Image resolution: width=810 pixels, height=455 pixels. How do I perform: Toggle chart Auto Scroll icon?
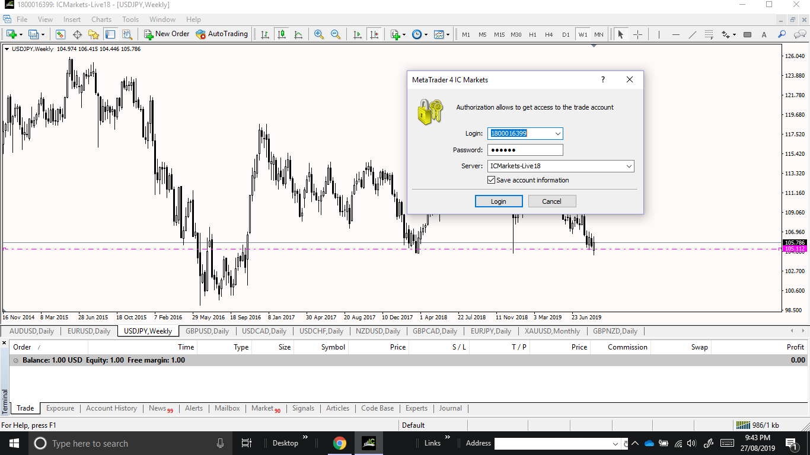click(x=357, y=34)
